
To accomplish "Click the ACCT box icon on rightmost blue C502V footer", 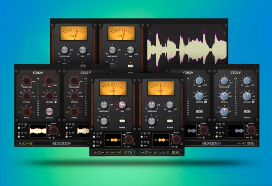I will click(244, 143).
